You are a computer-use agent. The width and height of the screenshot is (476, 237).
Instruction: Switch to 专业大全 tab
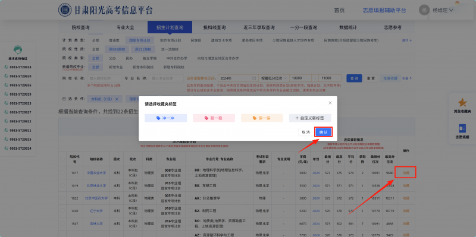tap(125, 27)
